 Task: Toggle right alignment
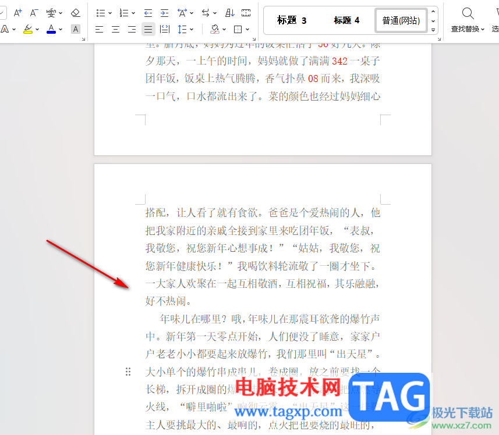point(132,29)
